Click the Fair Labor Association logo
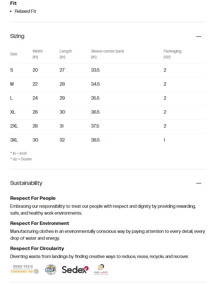This screenshot has height=284, width=211. pyautogui.click(x=101, y=270)
